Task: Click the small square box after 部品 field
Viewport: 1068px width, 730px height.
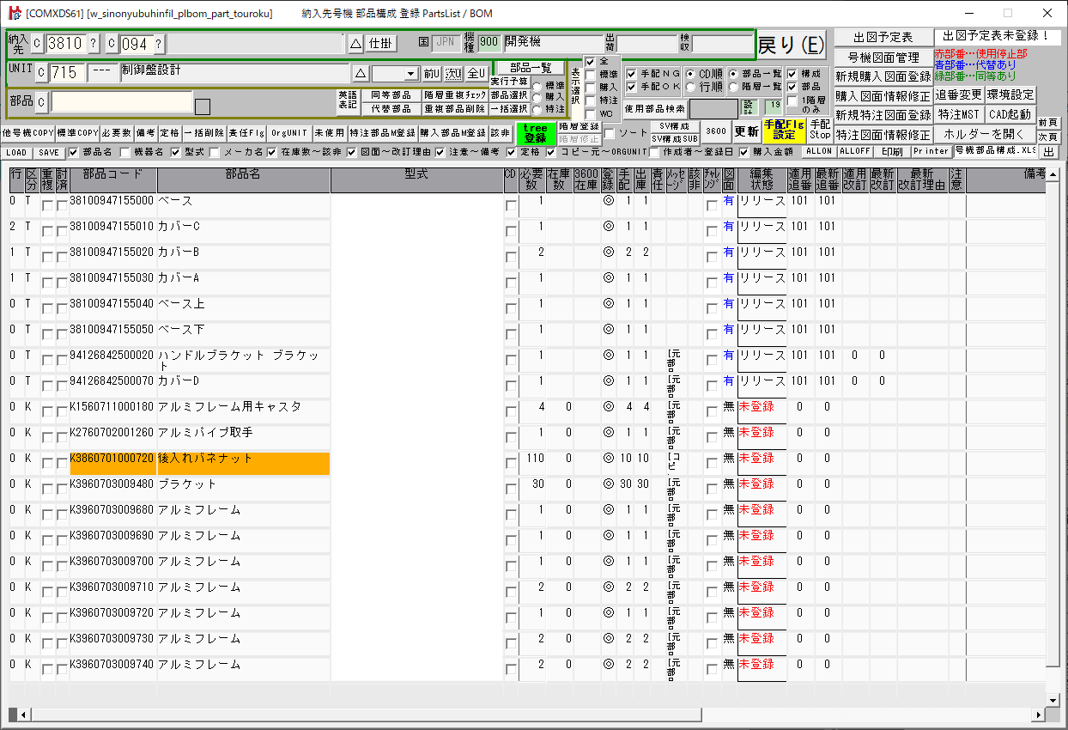Action: pos(203,106)
